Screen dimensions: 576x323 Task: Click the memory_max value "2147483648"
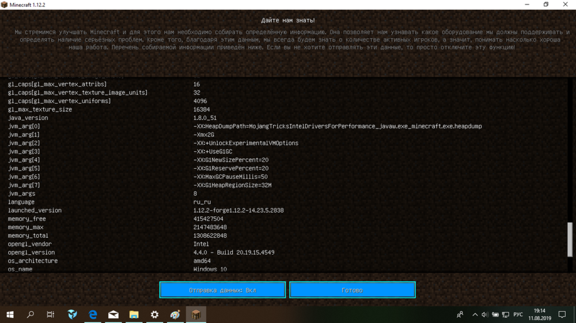pos(210,227)
